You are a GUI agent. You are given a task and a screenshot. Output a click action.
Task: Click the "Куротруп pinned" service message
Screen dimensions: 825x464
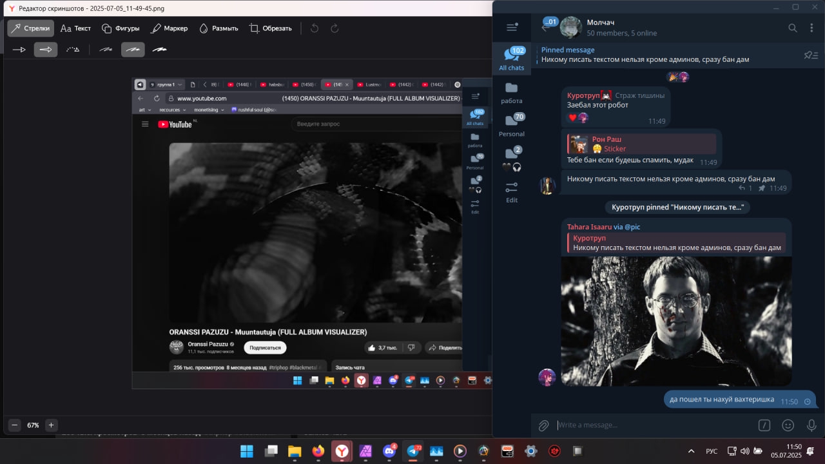[677, 207]
